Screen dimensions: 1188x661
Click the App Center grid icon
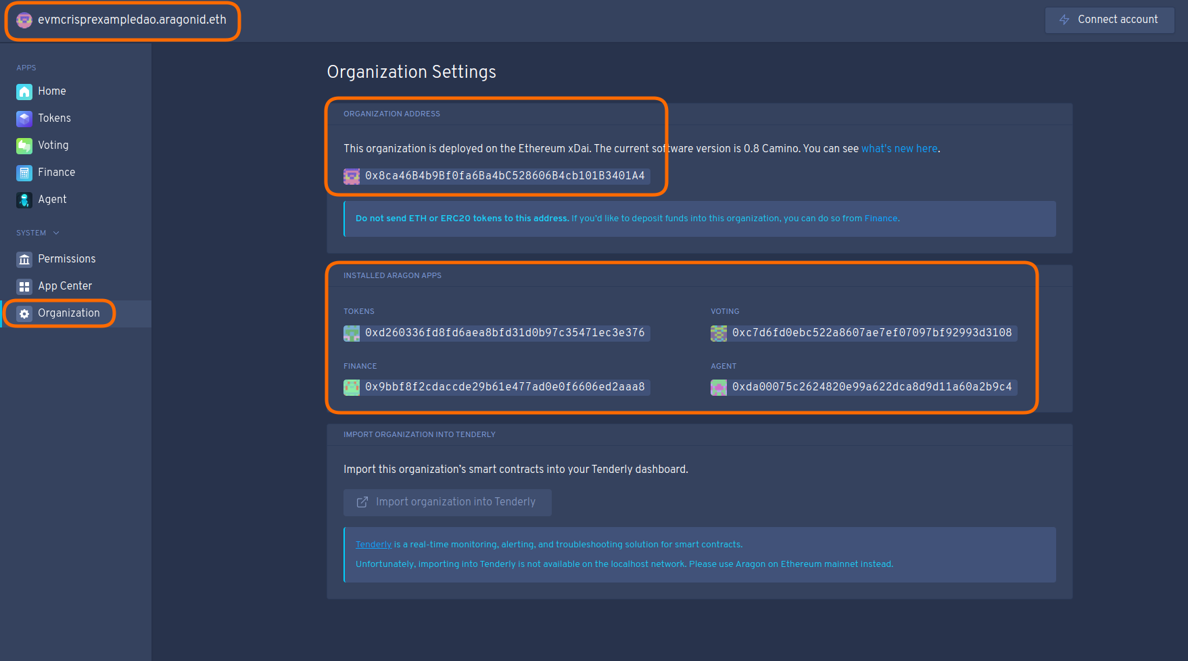24,286
